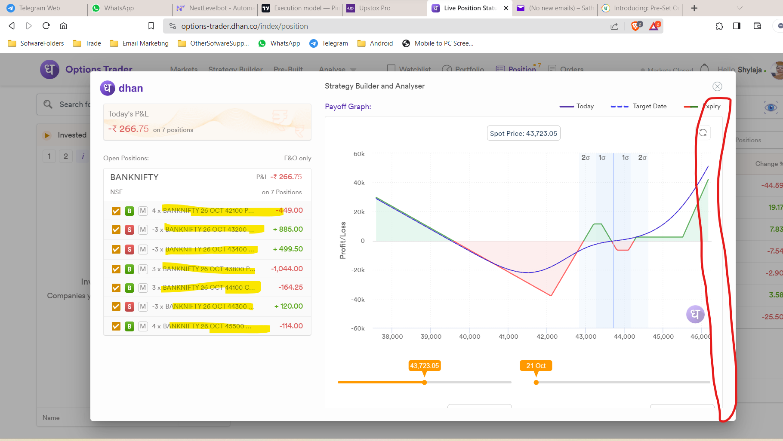Click the browser reload page icon
This screenshot has width=783, height=441.
pos(46,26)
